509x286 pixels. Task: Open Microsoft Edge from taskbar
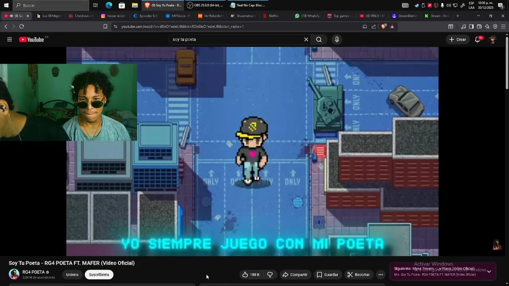coord(109,5)
